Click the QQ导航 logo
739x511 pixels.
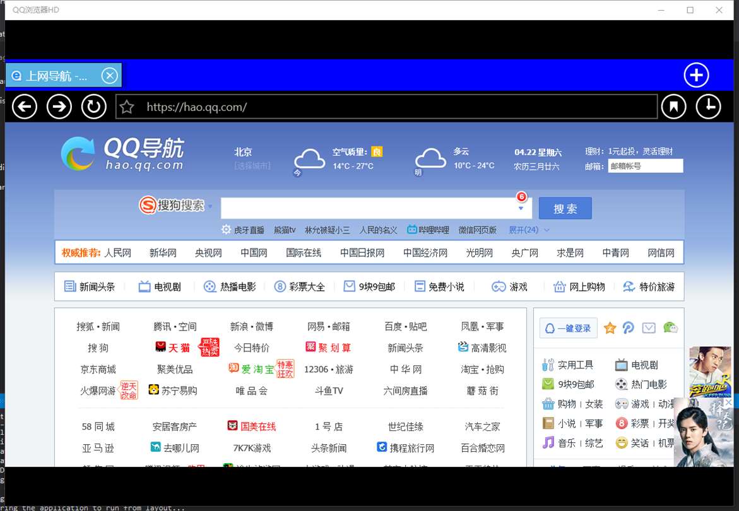pyautogui.click(x=122, y=153)
